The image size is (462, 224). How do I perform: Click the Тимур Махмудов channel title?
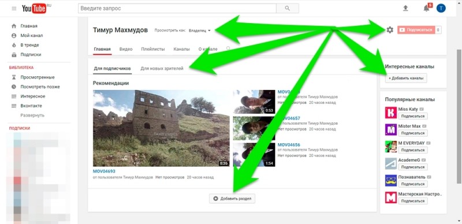coord(120,30)
